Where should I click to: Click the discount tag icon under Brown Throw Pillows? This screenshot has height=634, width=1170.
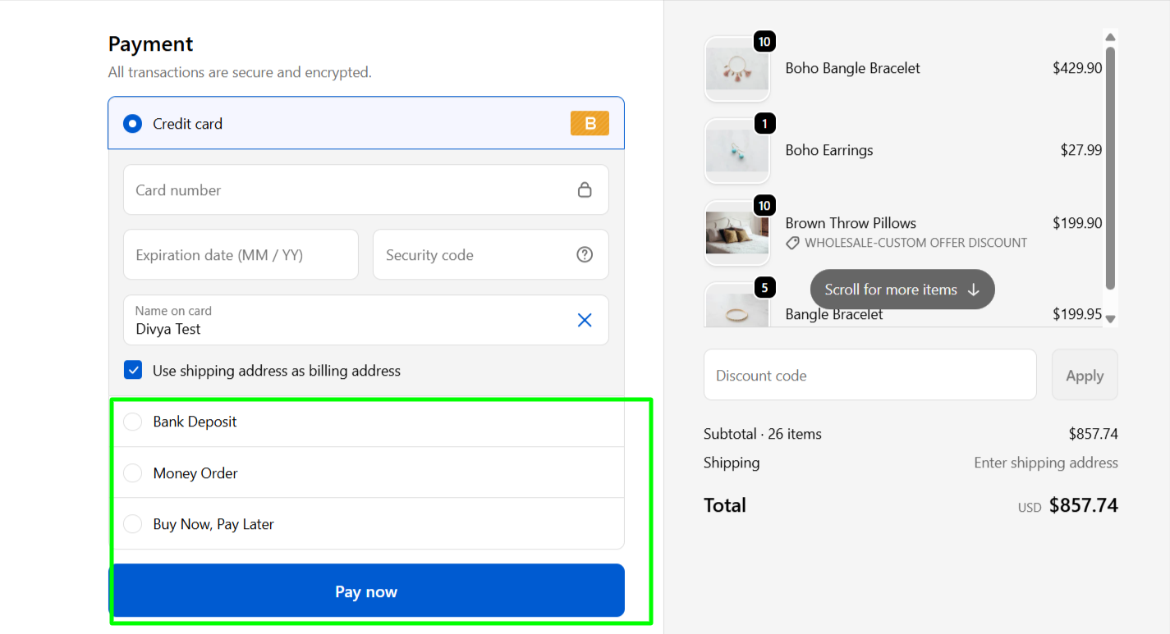point(792,243)
